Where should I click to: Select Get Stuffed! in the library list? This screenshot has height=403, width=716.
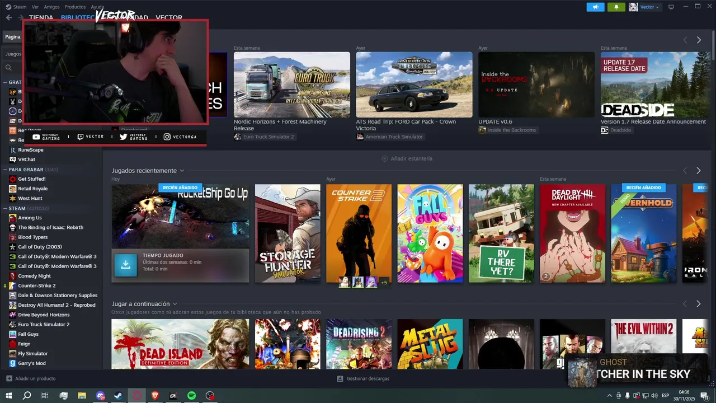click(x=32, y=179)
